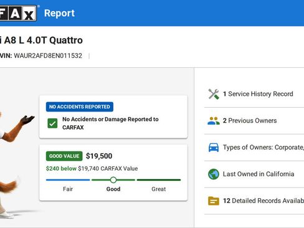Click the 'Report' header text

tap(59, 13)
